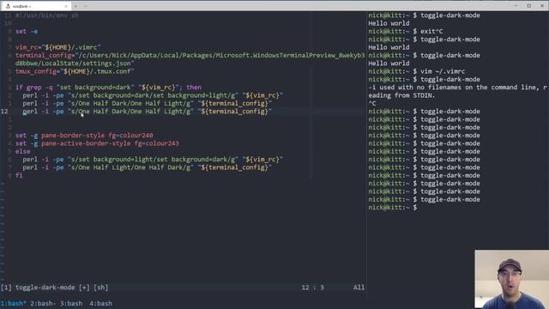The width and height of the screenshot is (549, 309).
Task: Click the set -g pane-border-style fg=colour240 line
Action: [x=84, y=136]
